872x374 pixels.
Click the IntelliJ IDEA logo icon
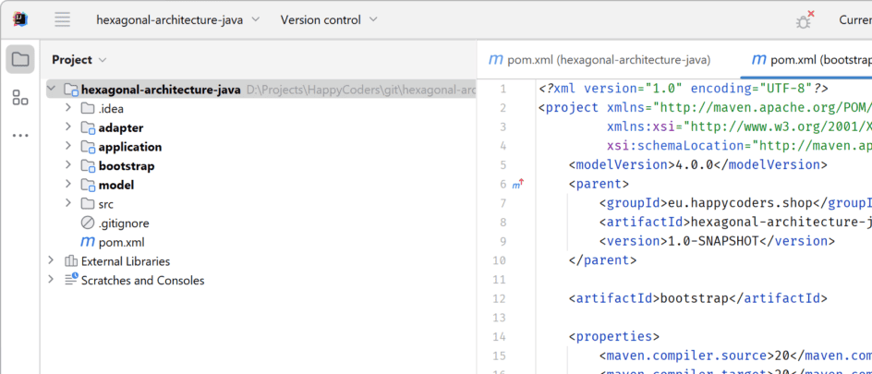tap(19, 19)
